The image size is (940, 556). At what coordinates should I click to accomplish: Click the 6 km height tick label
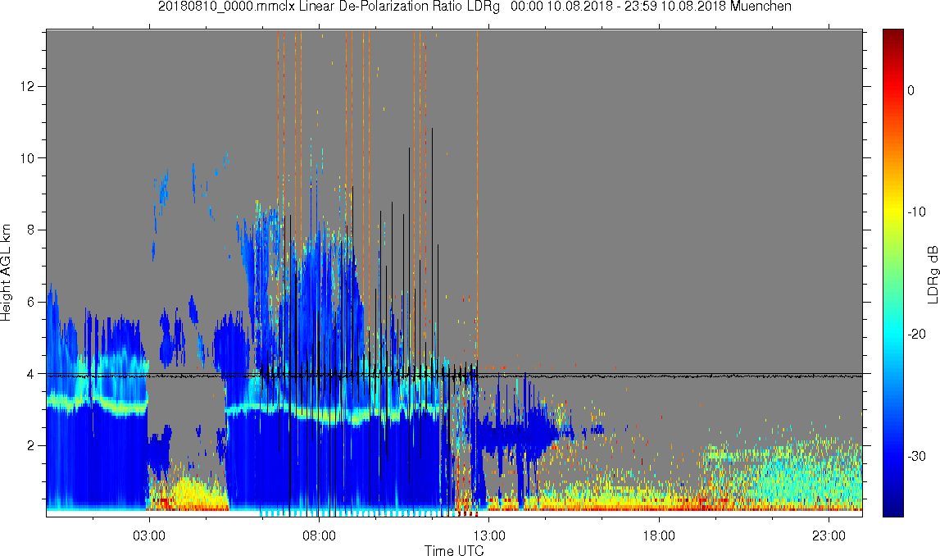pyautogui.click(x=31, y=302)
